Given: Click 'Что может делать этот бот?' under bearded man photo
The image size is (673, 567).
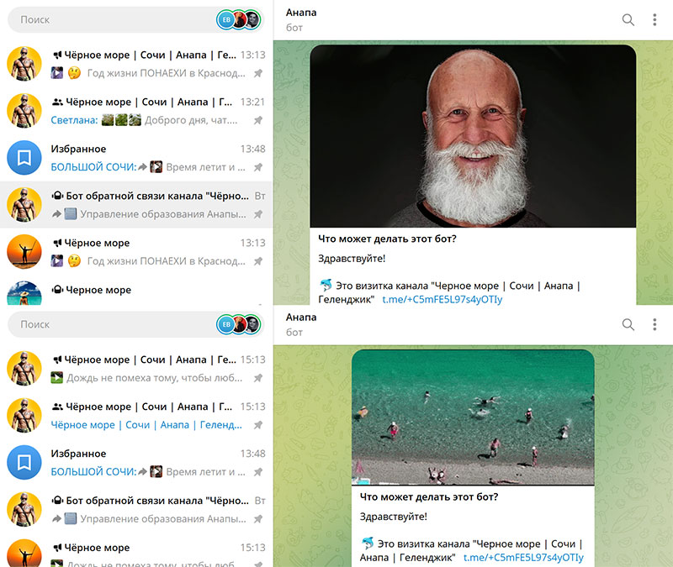Looking at the screenshot, I should coord(387,239).
